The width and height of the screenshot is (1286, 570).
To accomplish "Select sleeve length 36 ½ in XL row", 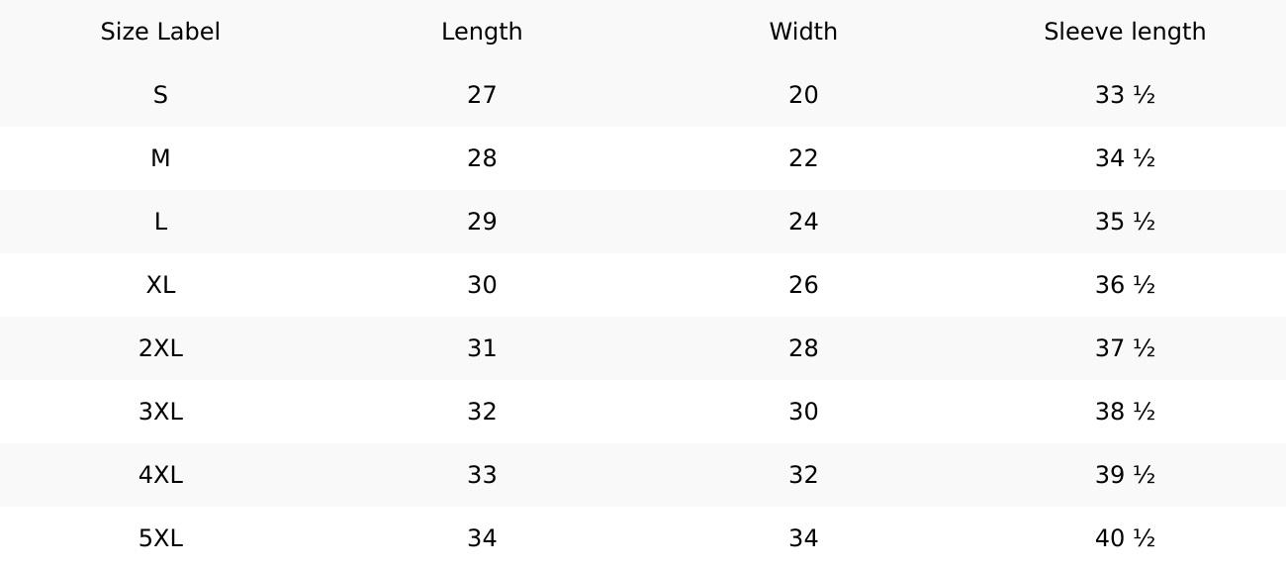I will 1125,285.
